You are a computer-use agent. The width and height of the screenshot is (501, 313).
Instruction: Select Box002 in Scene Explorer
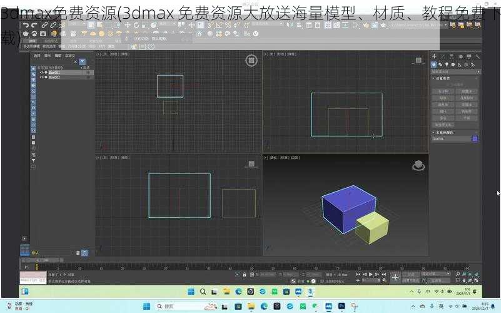[x=54, y=77]
